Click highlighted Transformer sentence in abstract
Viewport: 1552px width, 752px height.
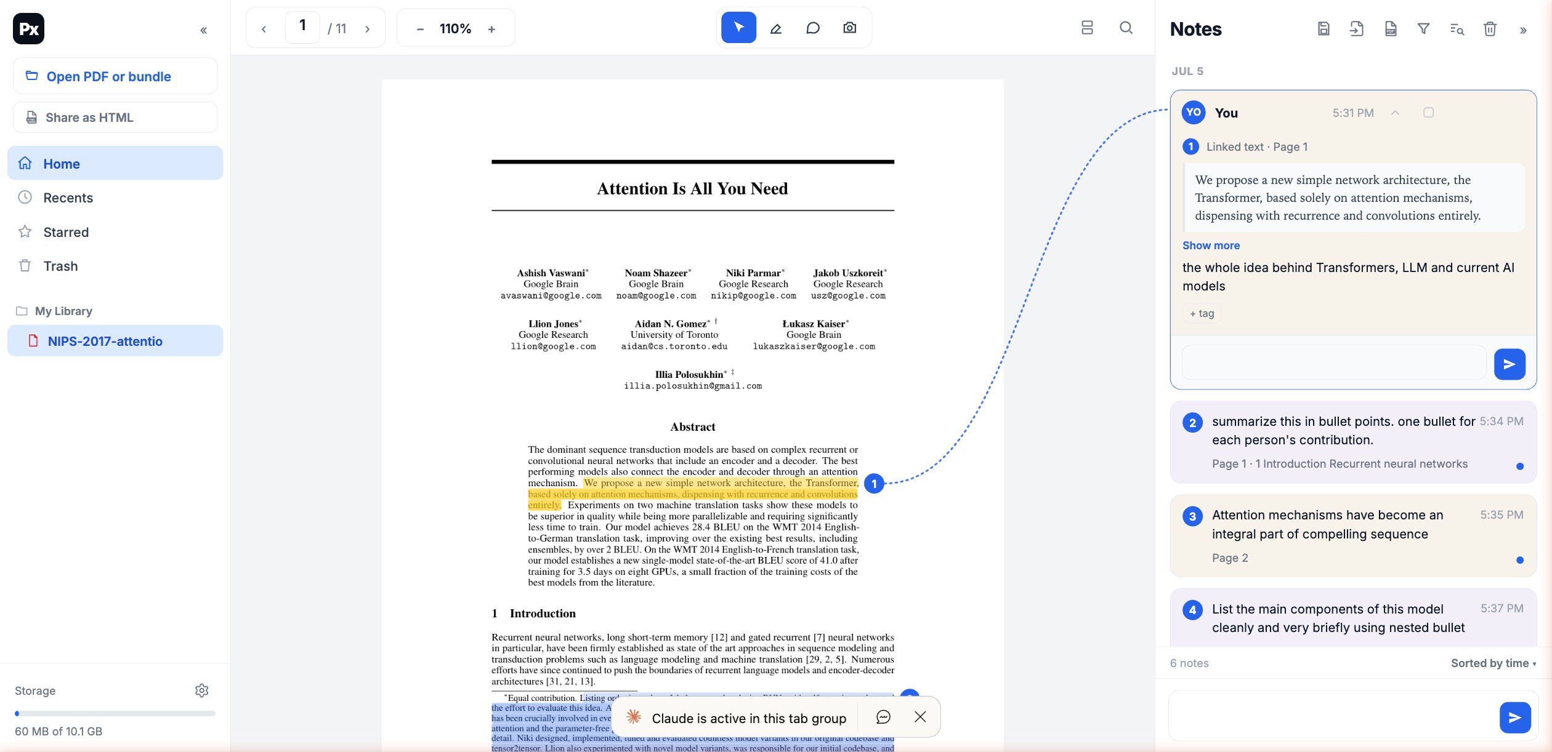[693, 494]
